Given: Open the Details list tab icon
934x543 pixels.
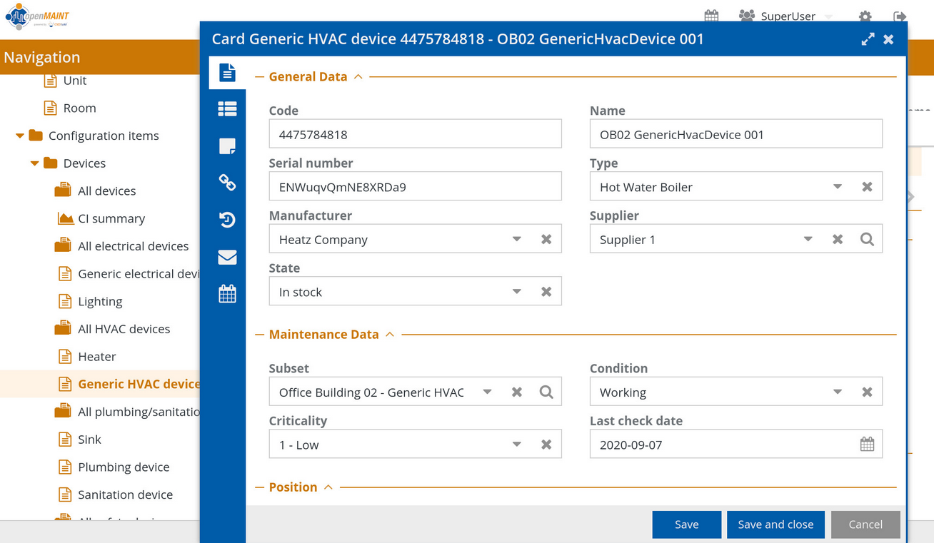Looking at the screenshot, I should click(227, 108).
